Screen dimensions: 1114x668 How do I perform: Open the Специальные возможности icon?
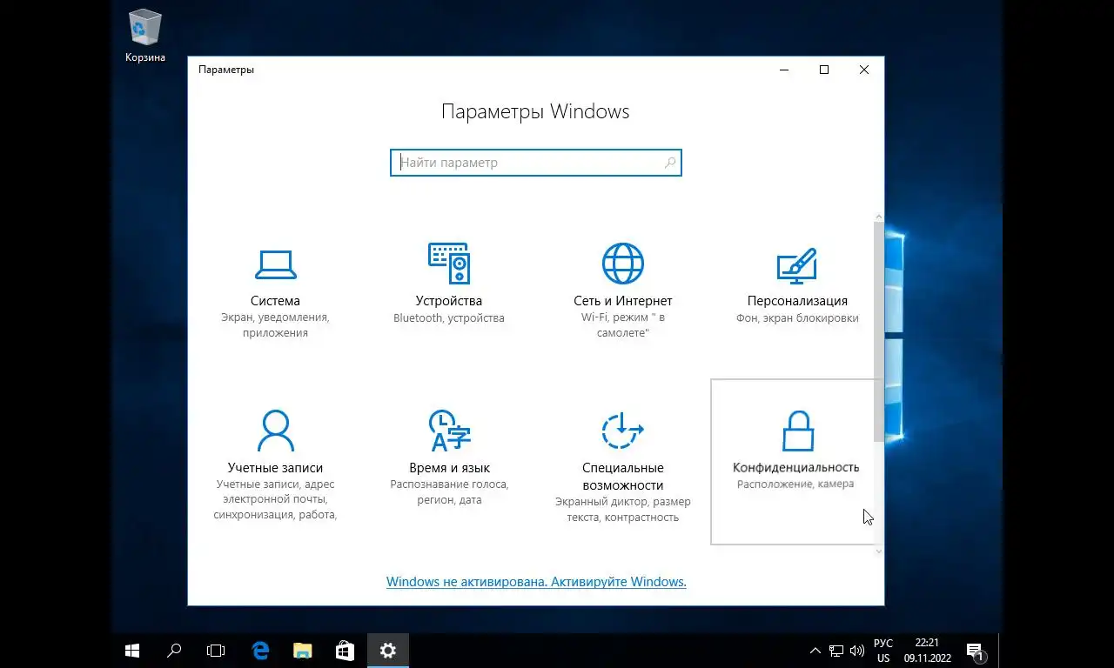[x=623, y=430]
